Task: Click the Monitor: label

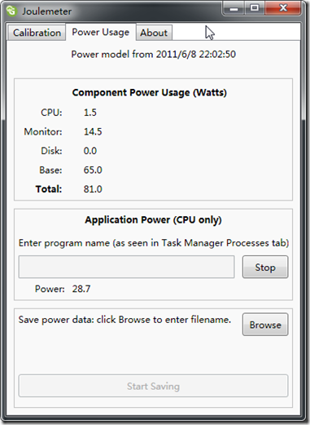Action: pos(43,132)
